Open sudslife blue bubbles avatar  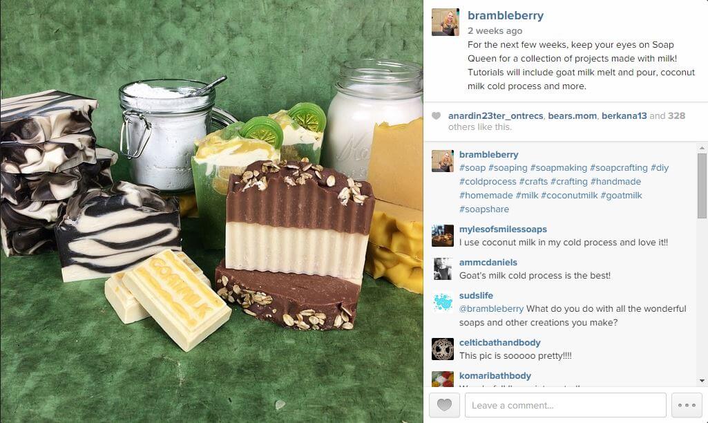click(x=443, y=302)
